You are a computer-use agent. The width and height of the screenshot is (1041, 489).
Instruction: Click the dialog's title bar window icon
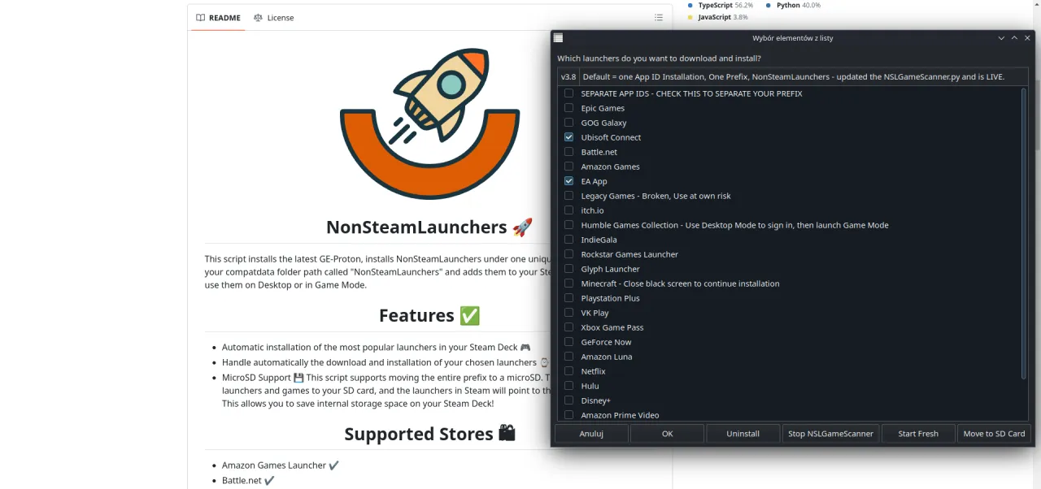[558, 37]
